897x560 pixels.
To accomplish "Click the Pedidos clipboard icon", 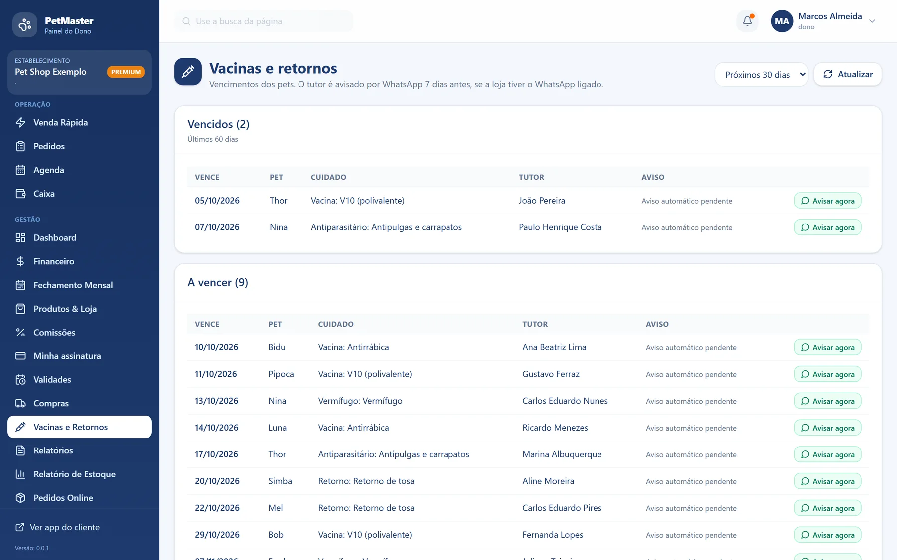I will [20, 146].
